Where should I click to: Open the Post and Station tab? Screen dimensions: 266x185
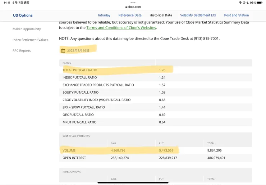tap(237, 15)
